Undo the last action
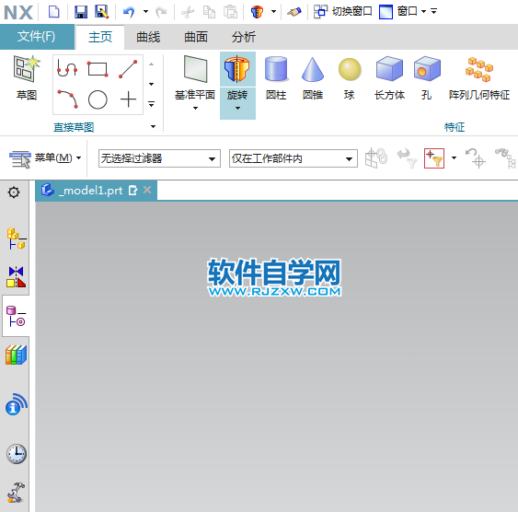This screenshot has width=518, height=512. point(129,12)
